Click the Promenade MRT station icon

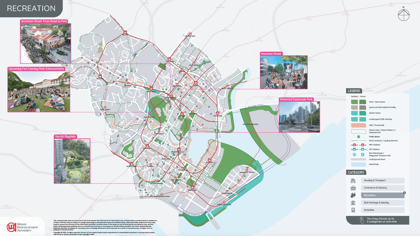218,113
